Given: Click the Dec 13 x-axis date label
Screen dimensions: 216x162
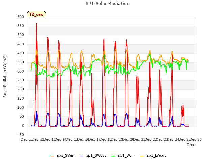Looking at the screenshot, I should pyautogui.click(x=49, y=139).
